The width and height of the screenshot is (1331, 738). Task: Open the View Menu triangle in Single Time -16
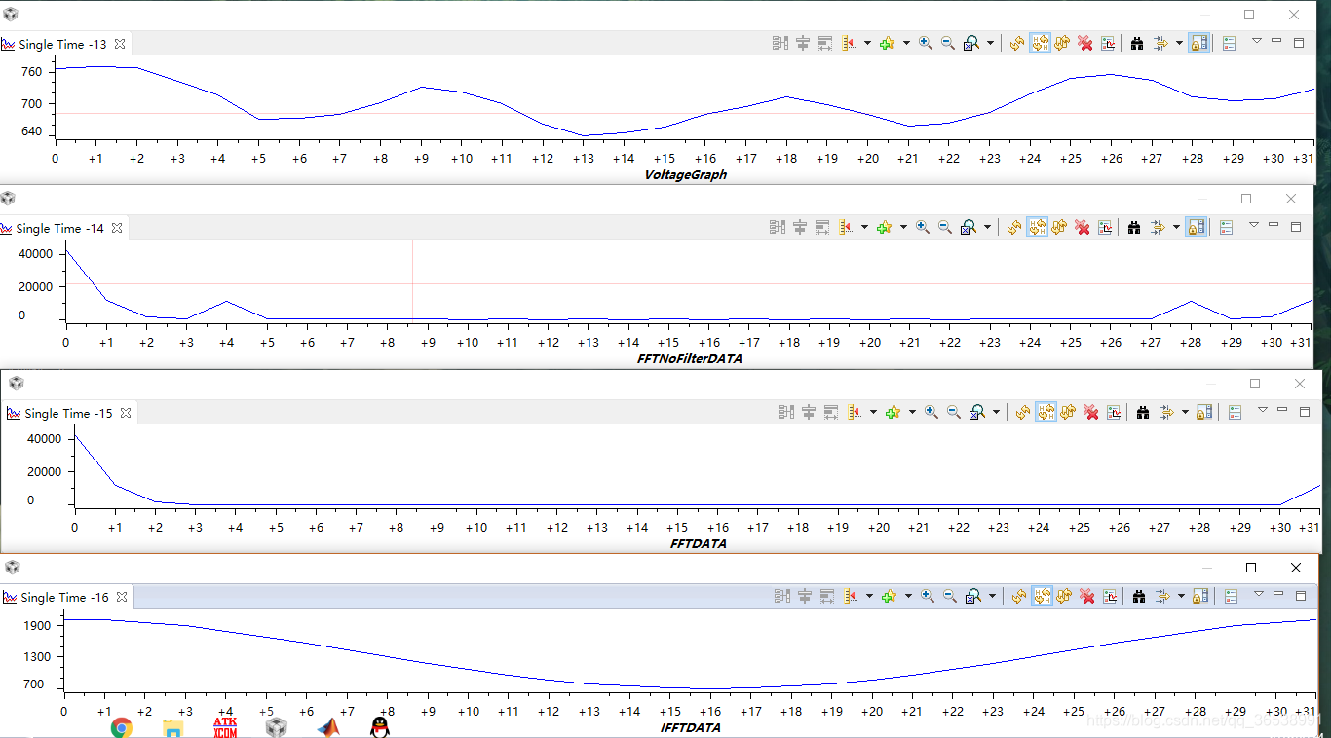click(x=1258, y=594)
